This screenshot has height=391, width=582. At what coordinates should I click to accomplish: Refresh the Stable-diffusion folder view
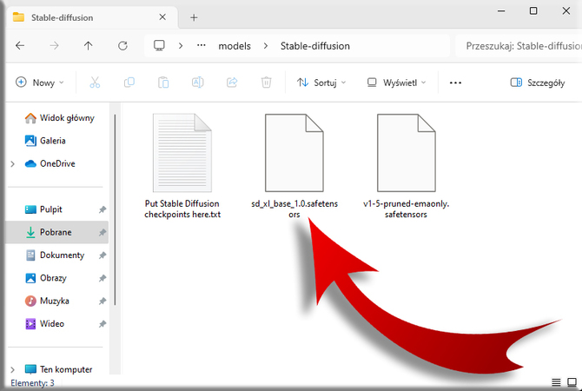(x=122, y=46)
